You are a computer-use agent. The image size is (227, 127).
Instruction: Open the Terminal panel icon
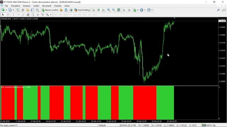(32, 10)
